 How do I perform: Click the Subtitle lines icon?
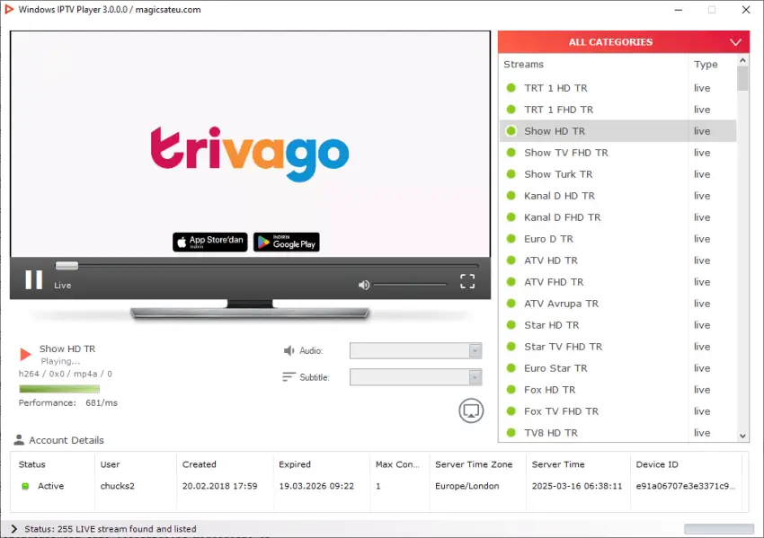pyautogui.click(x=289, y=377)
